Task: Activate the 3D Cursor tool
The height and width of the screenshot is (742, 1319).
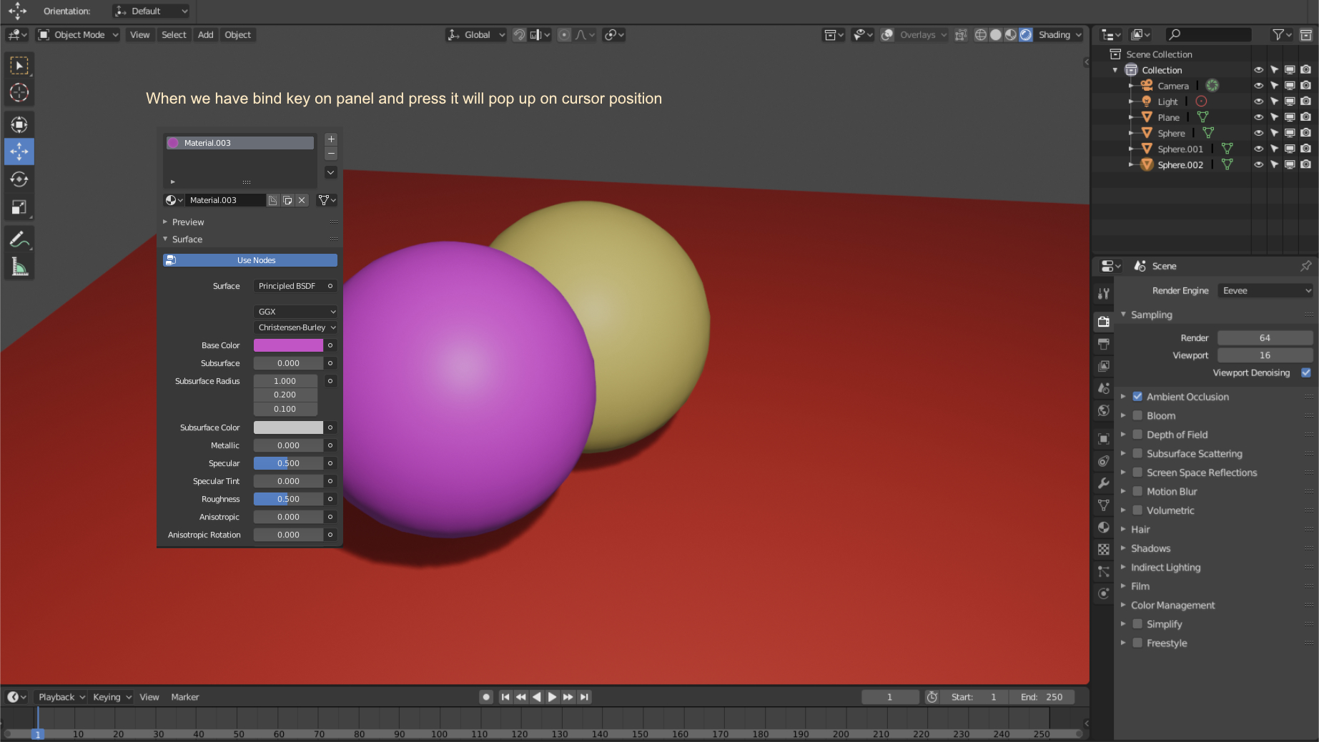Action: 19,93
